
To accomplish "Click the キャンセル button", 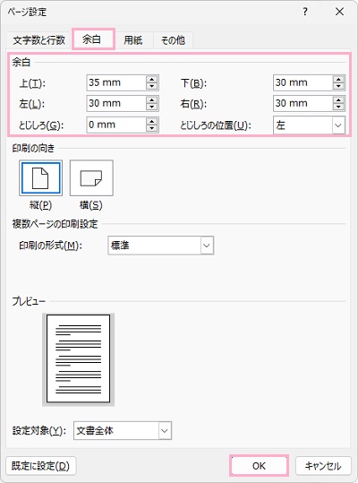I will pyautogui.click(x=323, y=466).
